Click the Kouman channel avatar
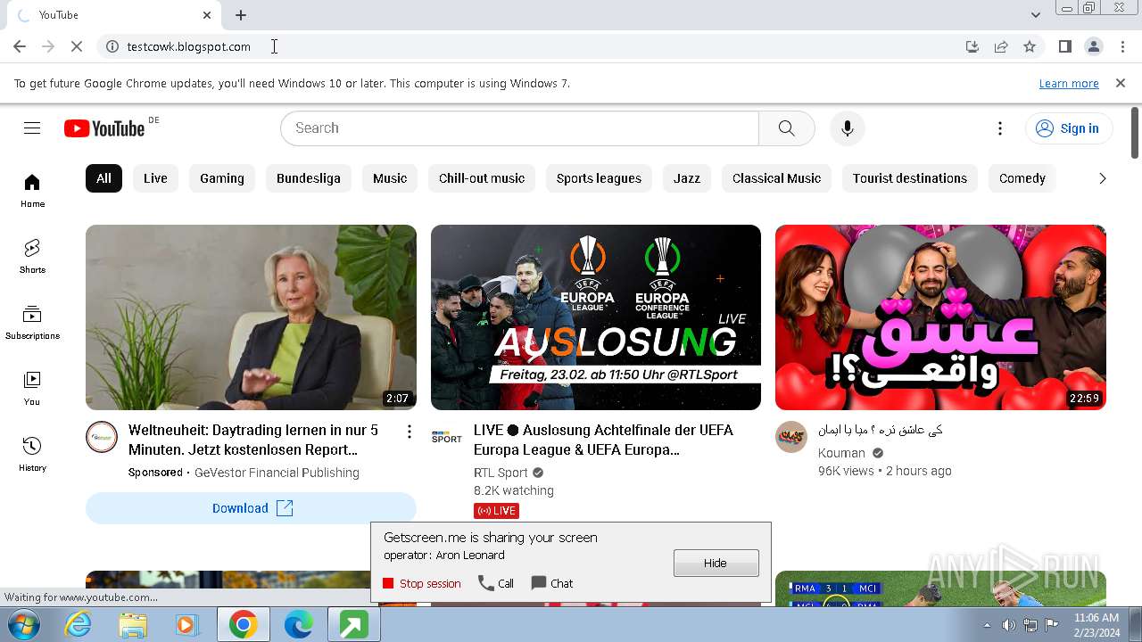The image size is (1142, 642). [791, 437]
